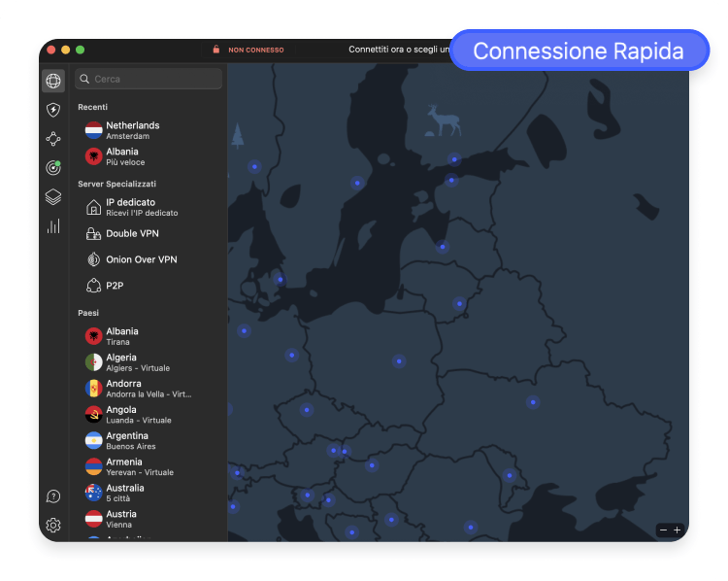
Task: Open the help chat bubble icon
Action: [53, 496]
